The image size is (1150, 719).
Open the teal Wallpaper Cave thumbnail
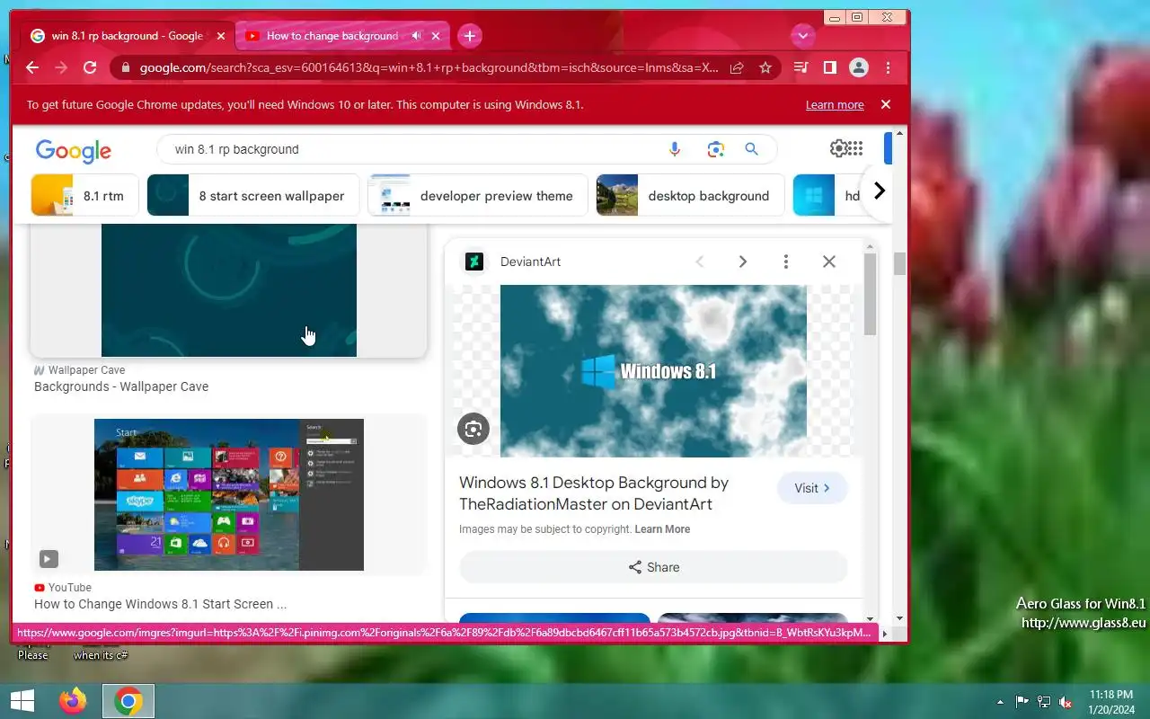pos(229,290)
